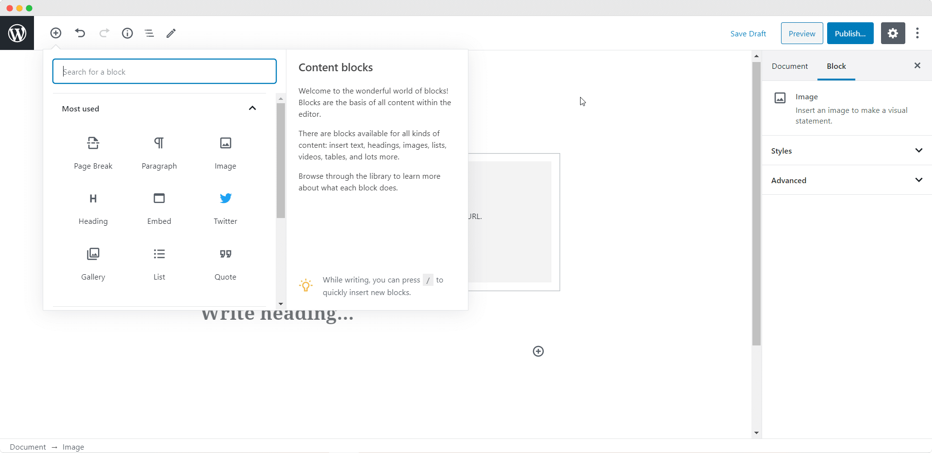Toggle the settings sidebar with the gear
The width and height of the screenshot is (932, 453).
[x=893, y=33]
